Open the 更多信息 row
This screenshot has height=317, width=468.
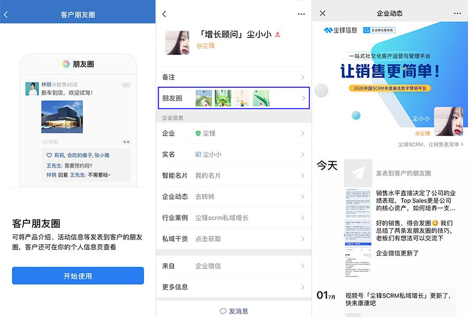tap(233, 287)
